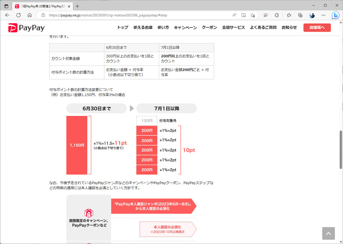Viewport: 343px width, 244px height.
Task: Click the table header cell 7月1日以降
Action: point(186,48)
